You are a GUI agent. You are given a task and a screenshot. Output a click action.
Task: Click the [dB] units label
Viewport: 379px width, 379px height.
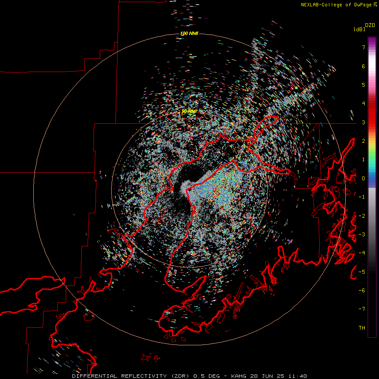click(359, 29)
